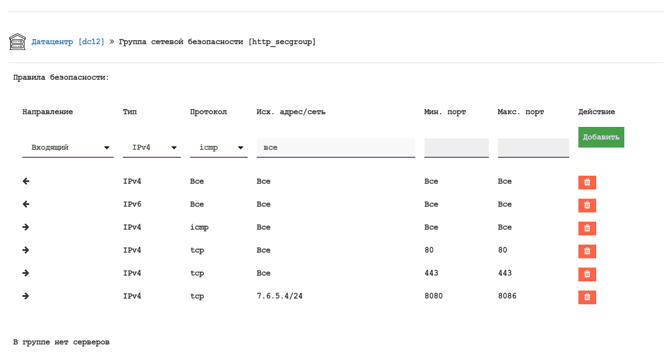Open the direction dropdown showing Входящий
Image resolution: width=672 pixels, height=364 pixels.
tap(68, 148)
